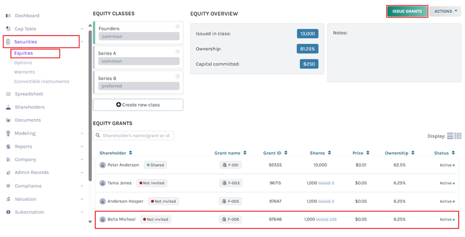Click the Shareholders person icon
The width and height of the screenshot is (465, 237).
tap(8, 107)
